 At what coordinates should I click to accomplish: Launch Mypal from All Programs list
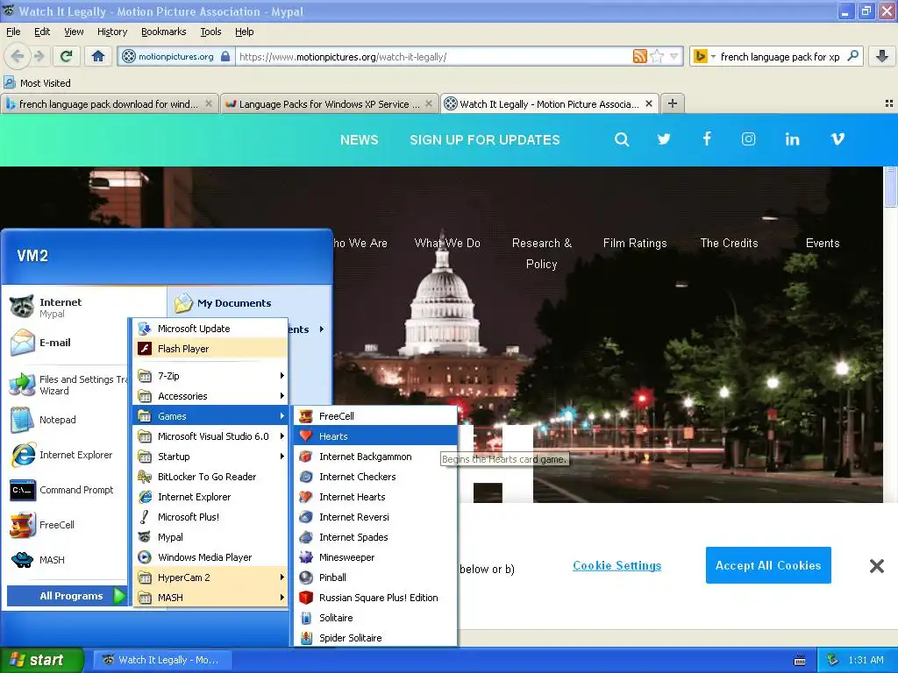coord(210,537)
